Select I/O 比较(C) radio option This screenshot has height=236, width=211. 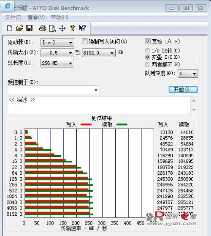coord(147,51)
